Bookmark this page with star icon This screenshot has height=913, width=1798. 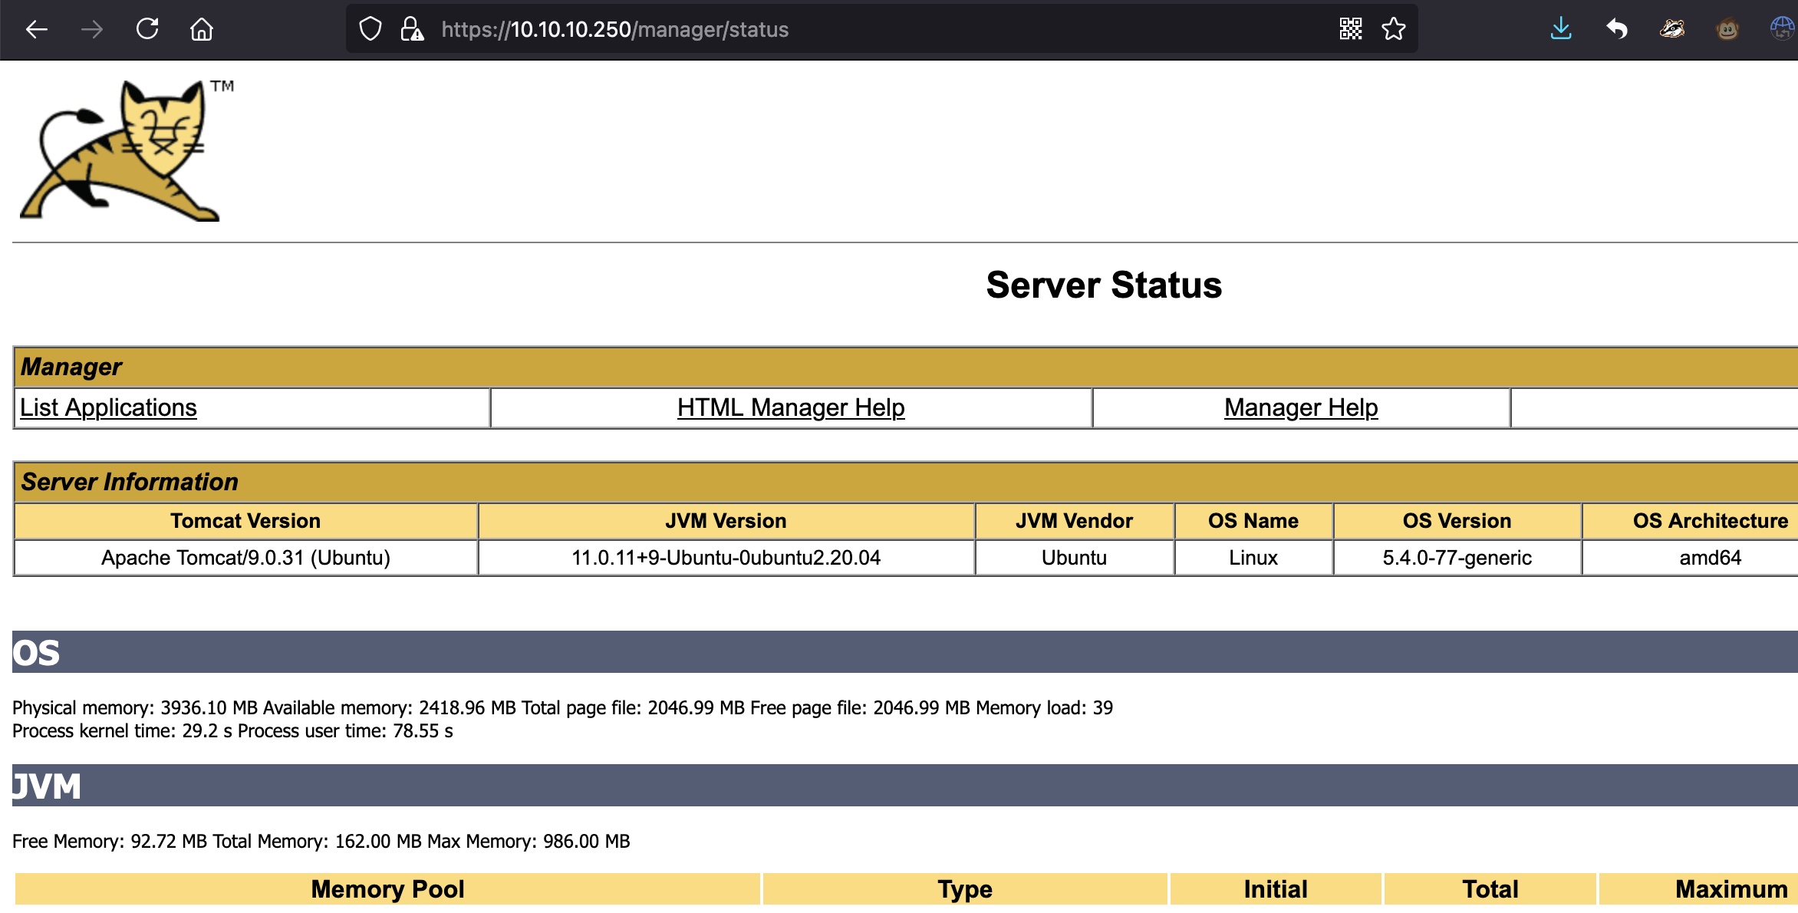1393,29
